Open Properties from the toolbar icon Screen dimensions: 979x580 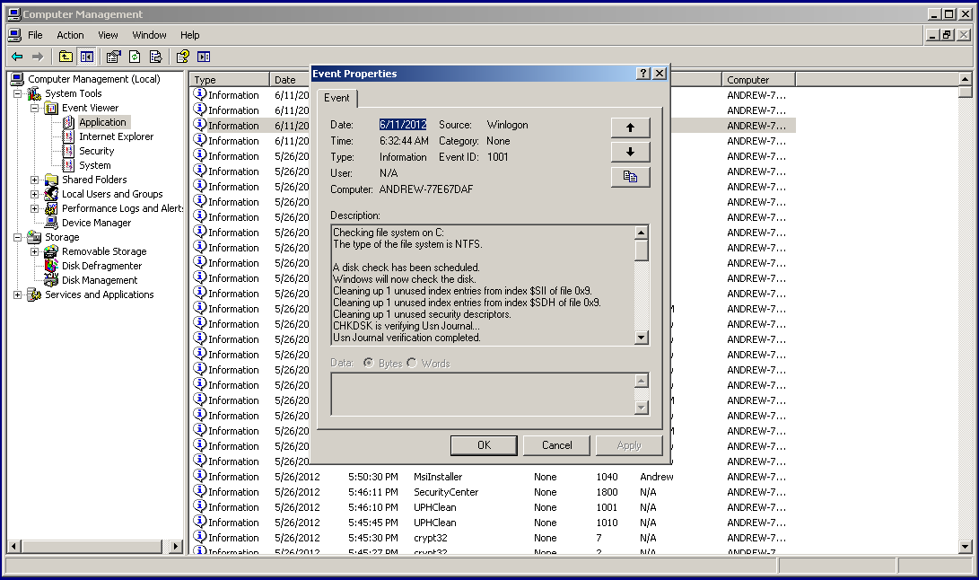(113, 57)
